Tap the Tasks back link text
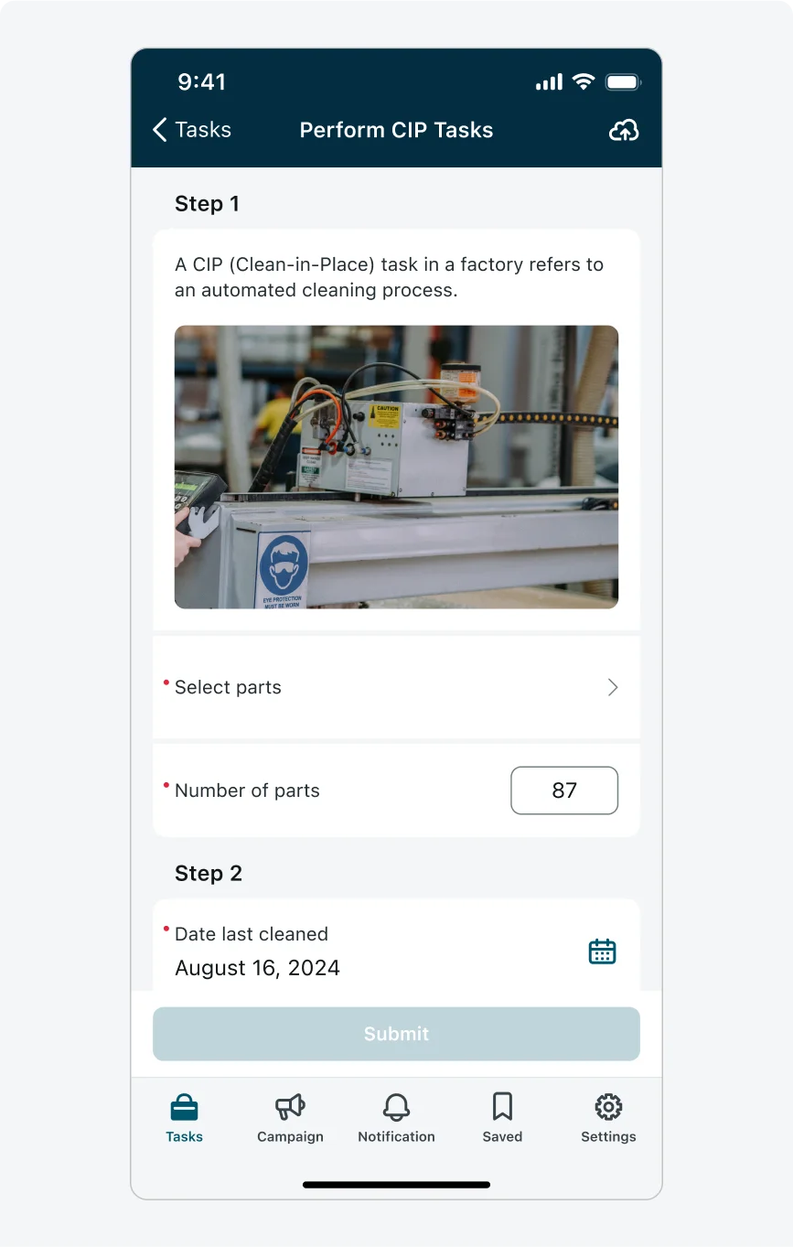The width and height of the screenshot is (793, 1247). tap(203, 130)
